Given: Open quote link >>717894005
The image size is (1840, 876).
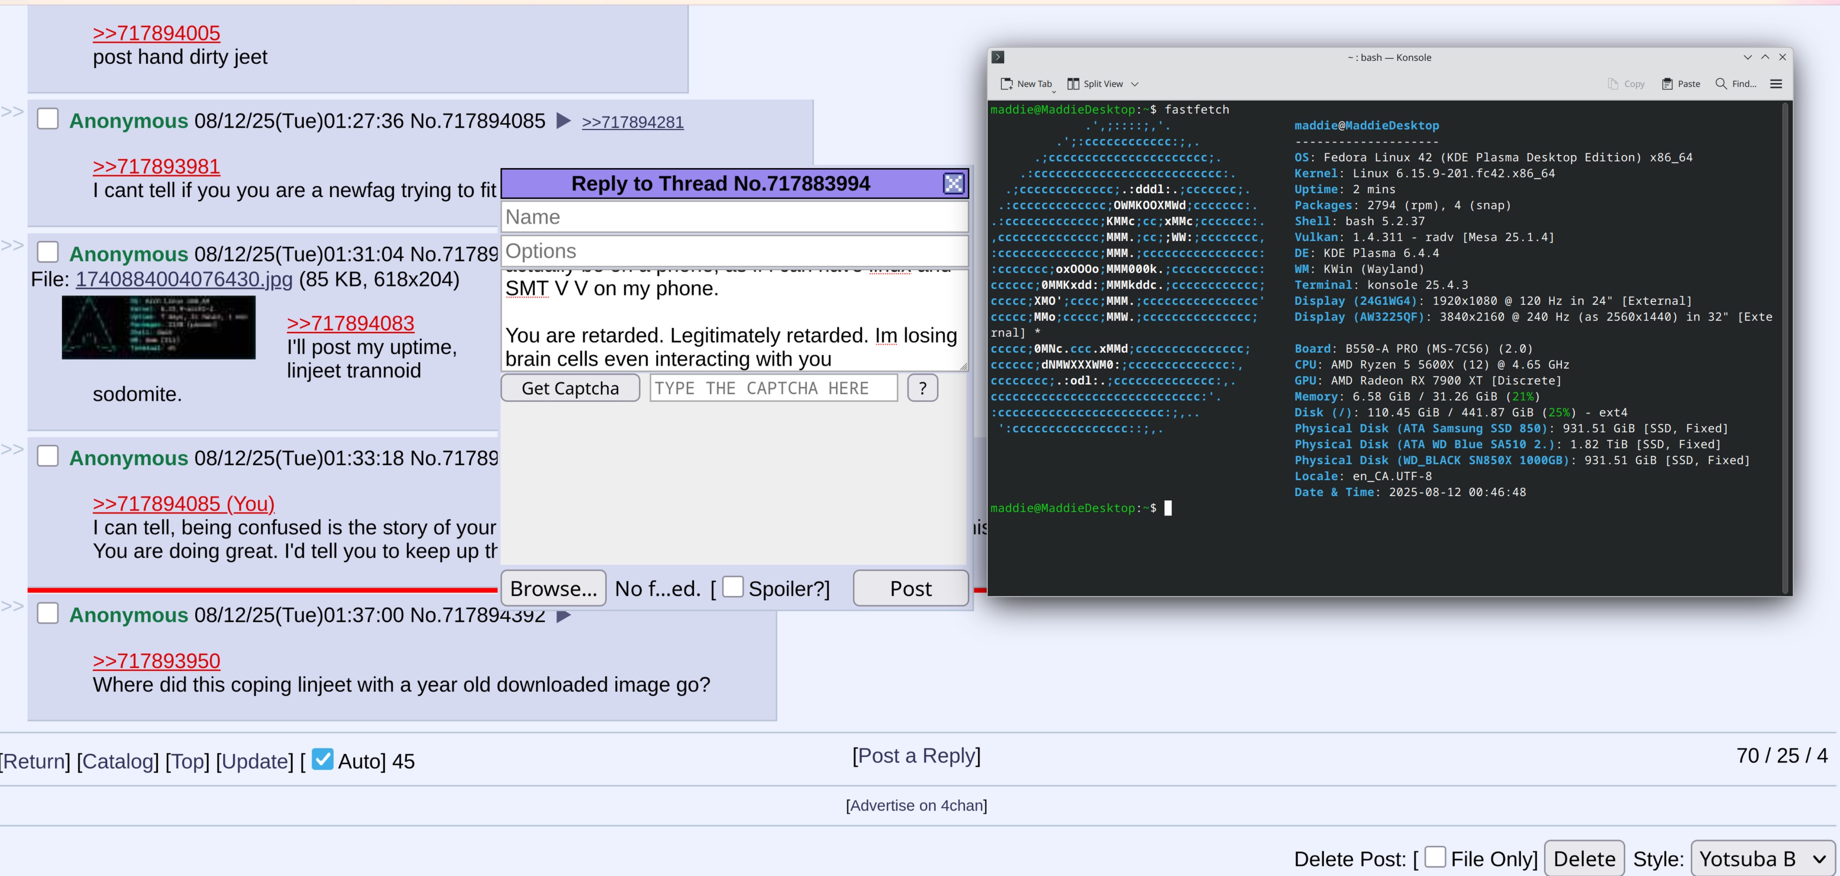Looking at the screenshot, I should pos(156,33).
